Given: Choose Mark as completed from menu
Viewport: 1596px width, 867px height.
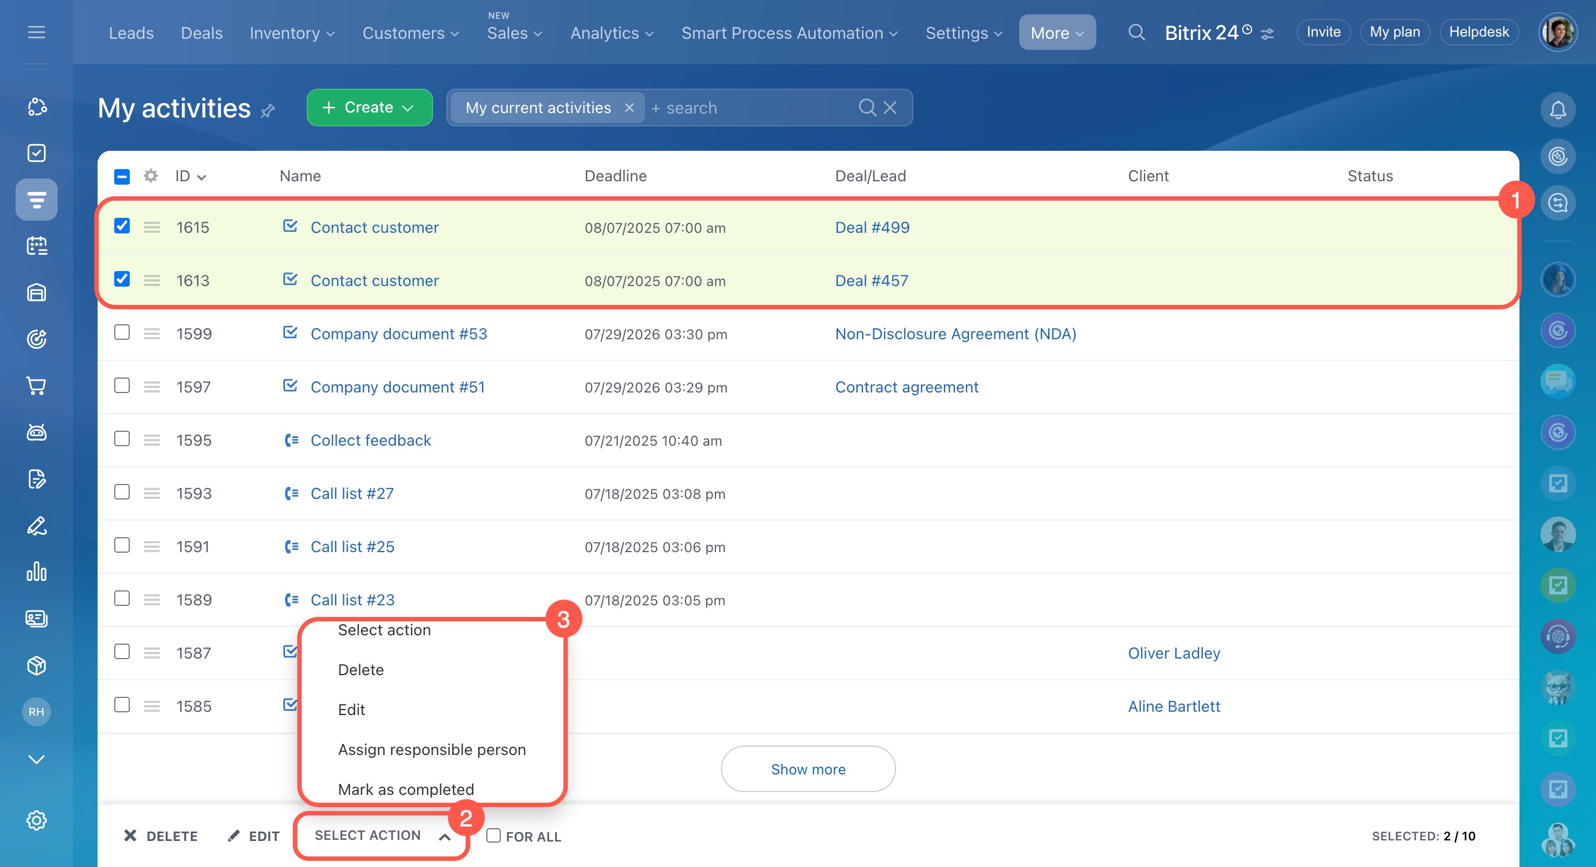Looking at the screenshot, I should tap(406, 789).
